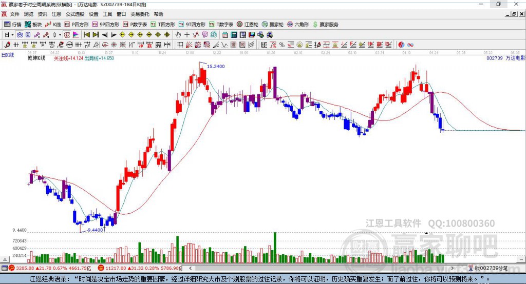Click the blue infinity symbol icon

(410, 45)
